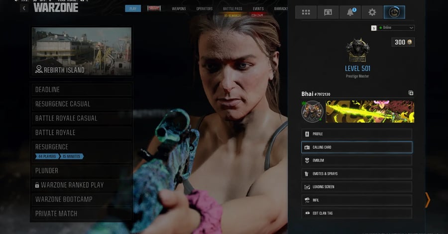Open the social/friends panel icon
The image size is (448, 234).
[x=328, y=12]
